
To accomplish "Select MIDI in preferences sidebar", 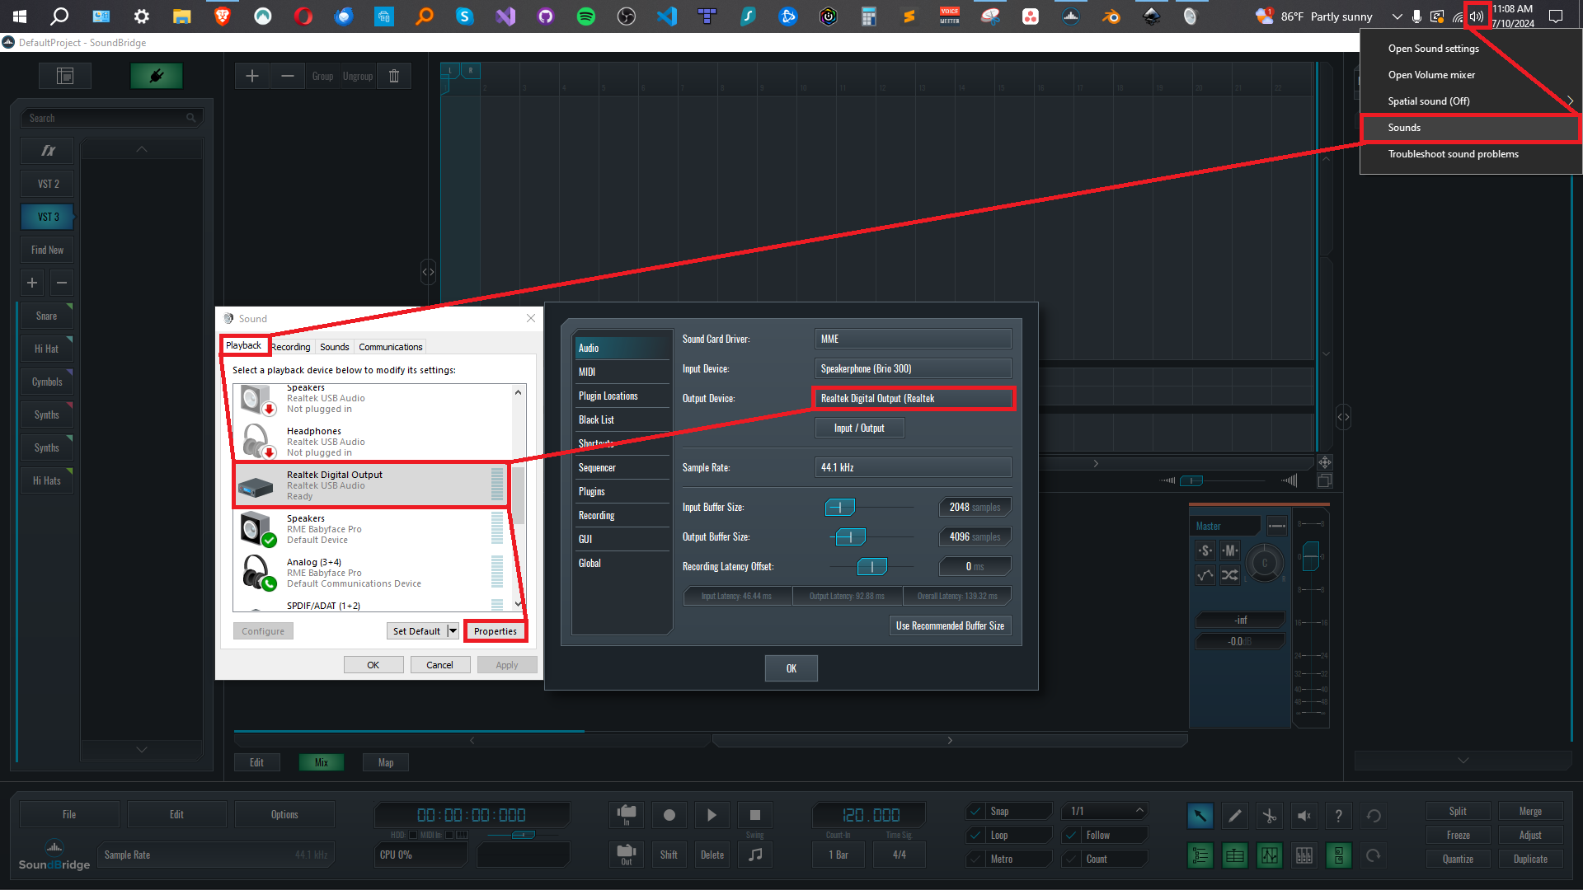I will tap(622, 372).
